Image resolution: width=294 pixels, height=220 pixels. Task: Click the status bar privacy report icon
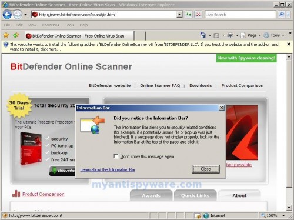coord(198,216)
